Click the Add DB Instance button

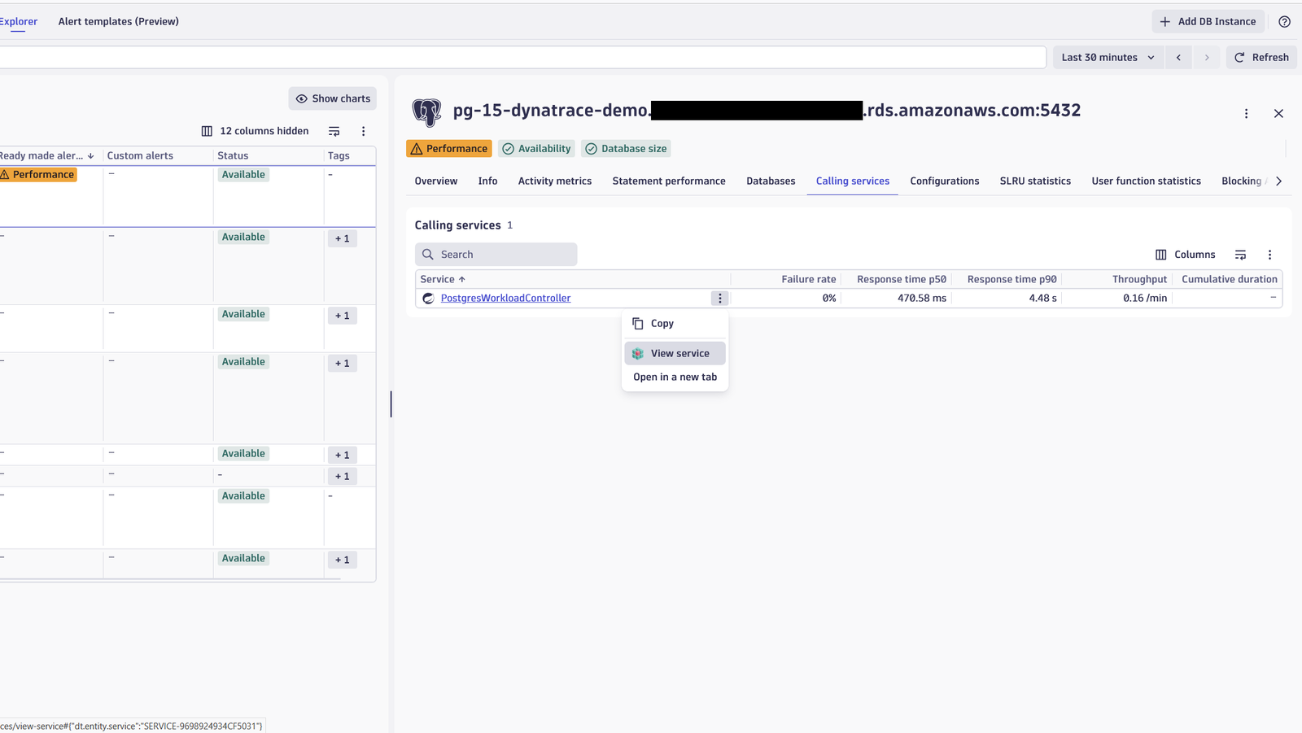pos(1208,22)
